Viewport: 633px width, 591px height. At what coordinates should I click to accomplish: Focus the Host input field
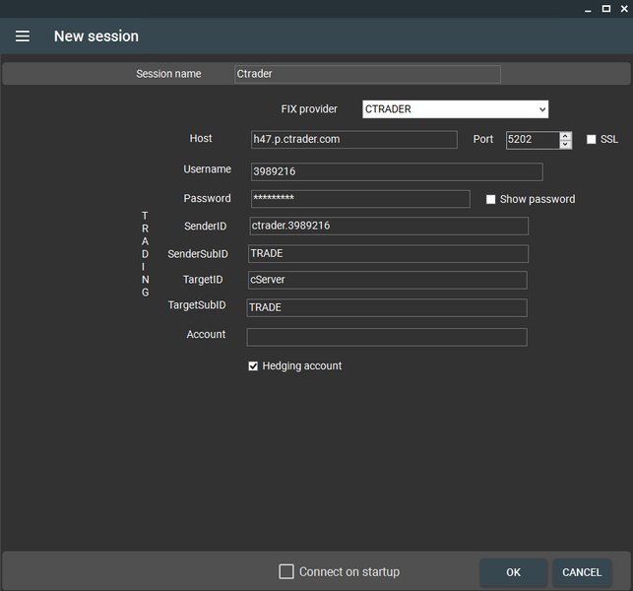(x=353, y=140)
